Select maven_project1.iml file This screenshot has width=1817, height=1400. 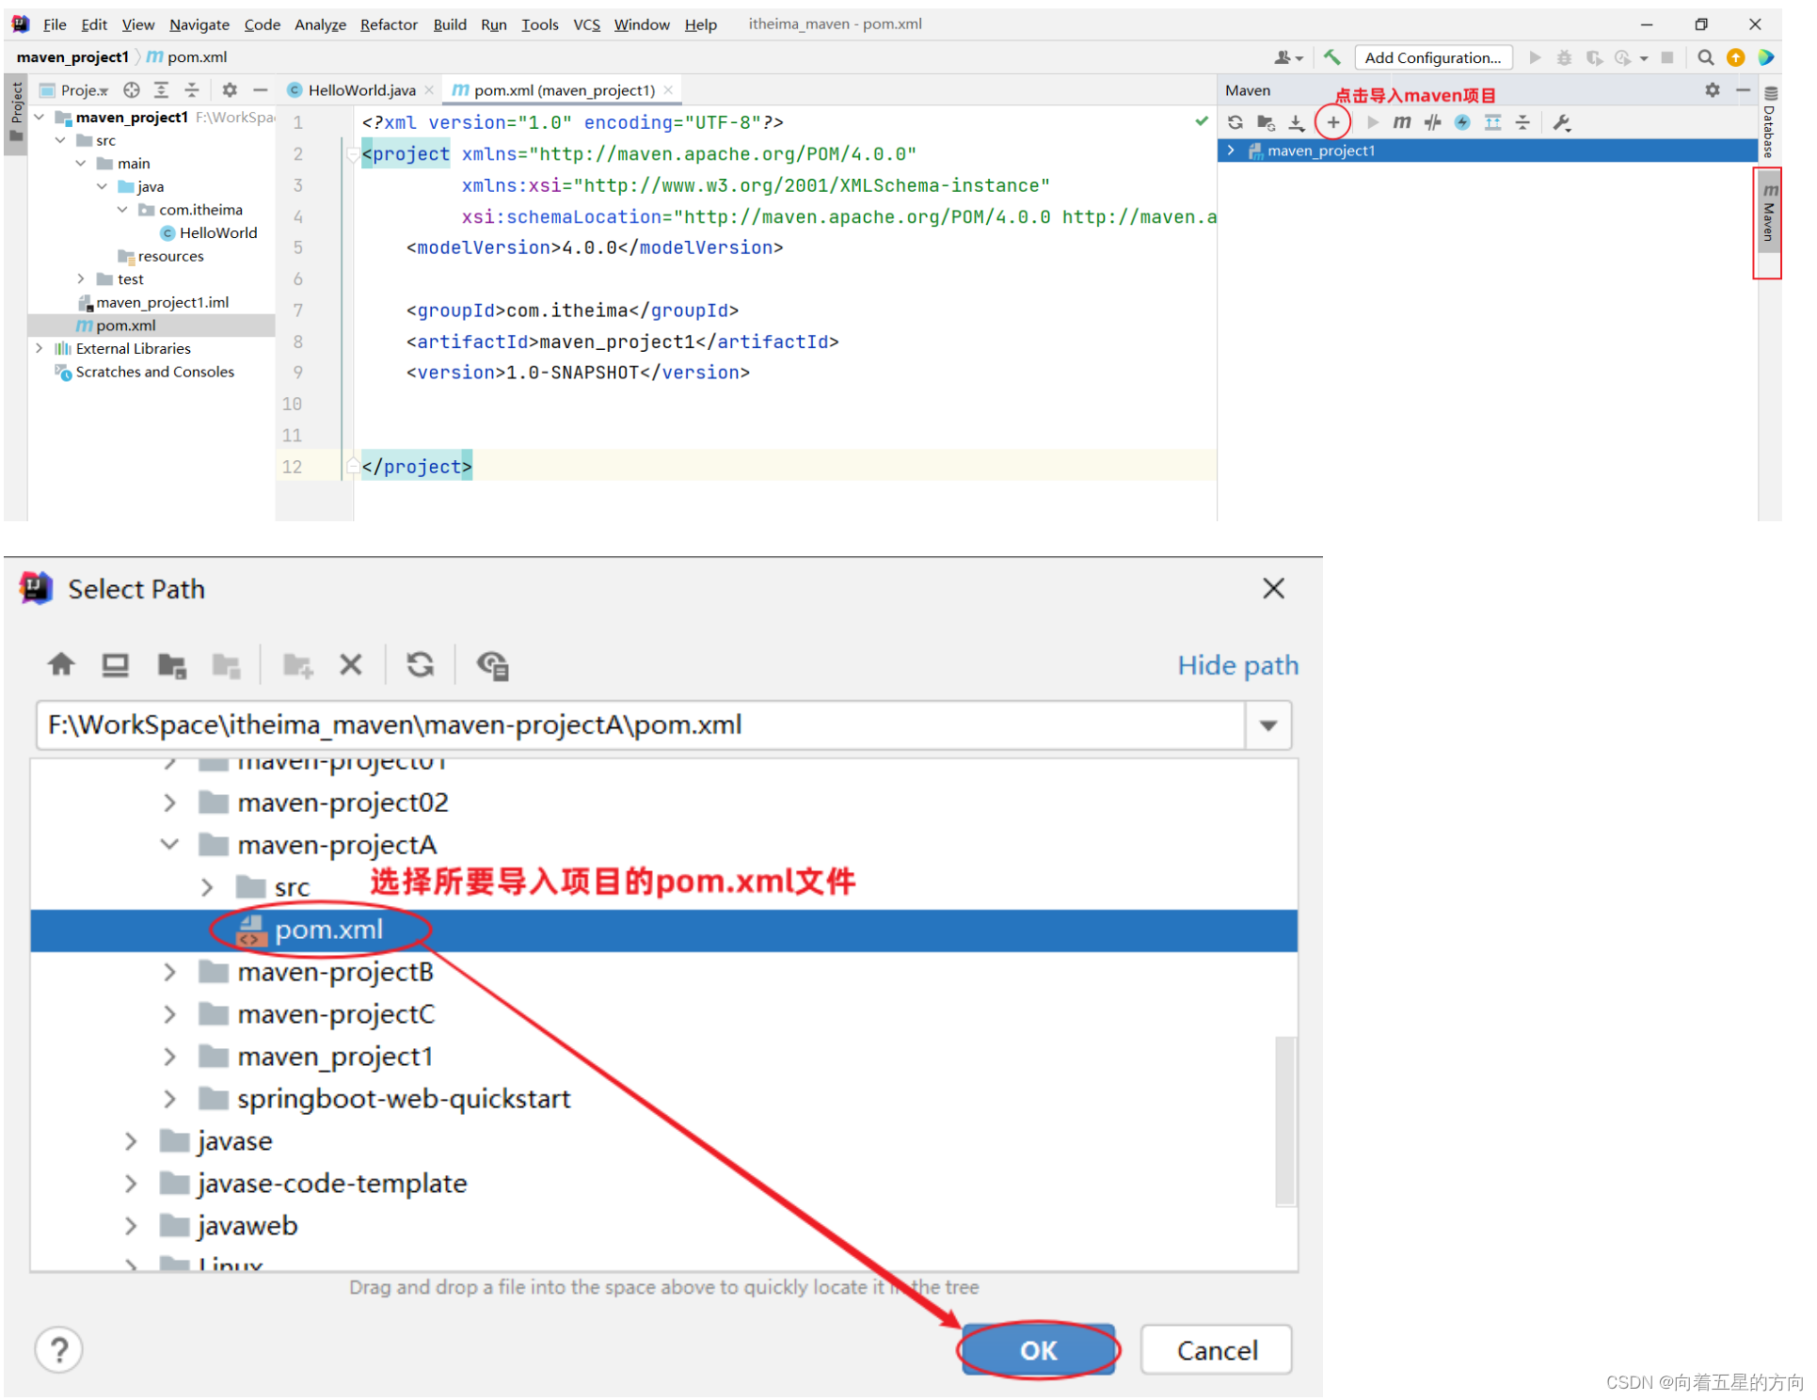pyautogui.click(x=152, y=303)
